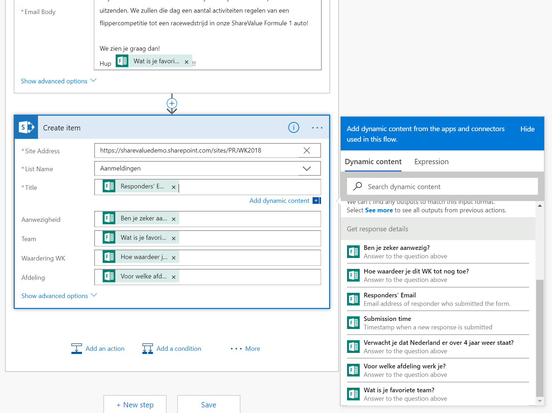
Task: Click the Save button
Action: [x=208, y=405]
